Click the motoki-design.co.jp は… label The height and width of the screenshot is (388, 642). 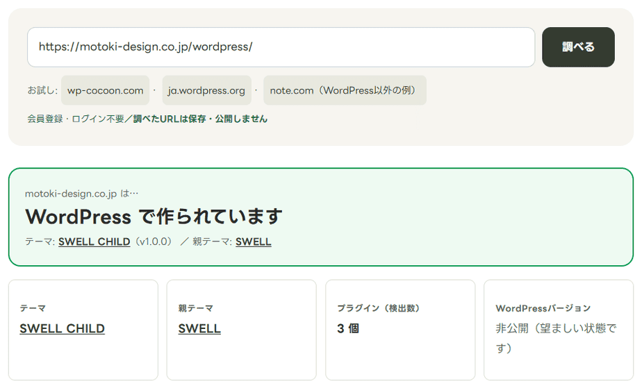click(81, 194)
